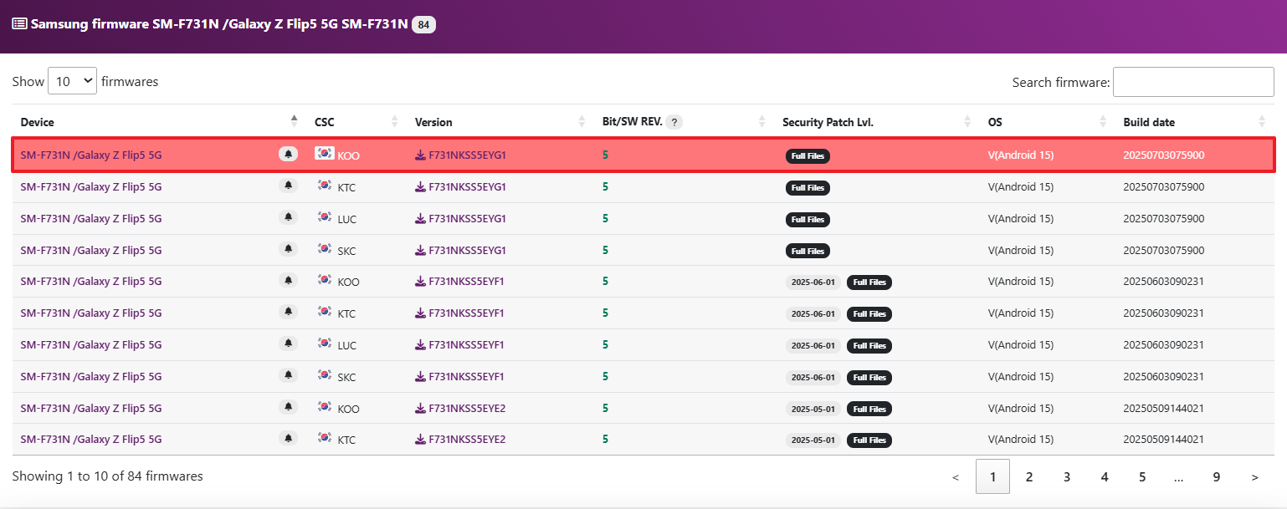Click Korean flag beside KOO in F731NKSS5EYE2 row
Screen dimensions: 1287x509
(x=325, y=407)
